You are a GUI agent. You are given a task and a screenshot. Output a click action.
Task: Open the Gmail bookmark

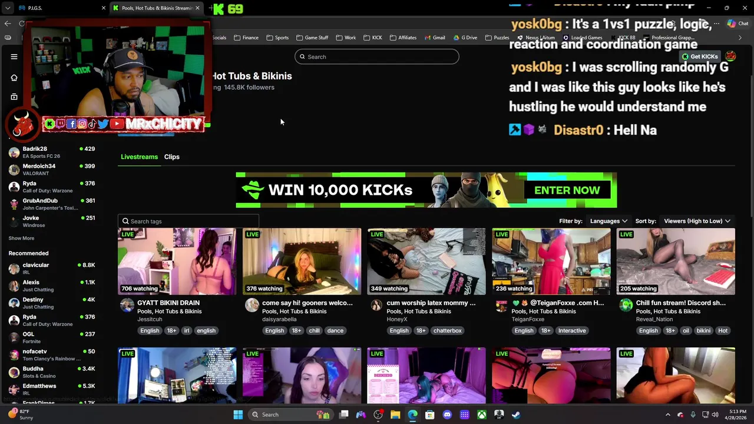[435, 38]
